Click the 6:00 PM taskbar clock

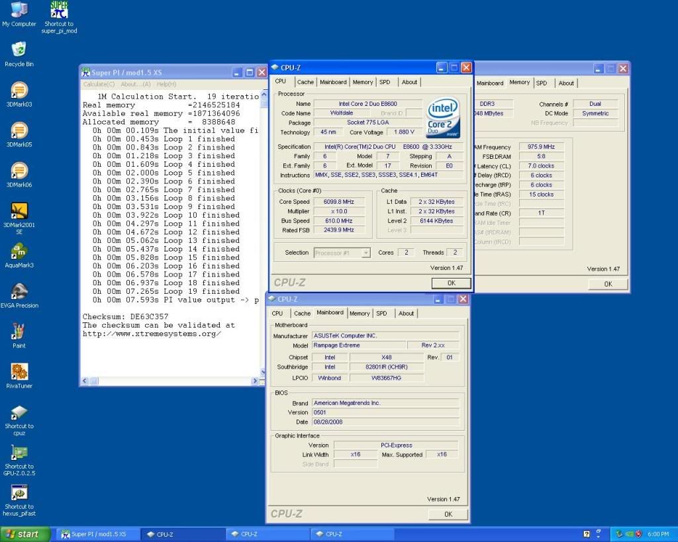[x=658, y=535]
